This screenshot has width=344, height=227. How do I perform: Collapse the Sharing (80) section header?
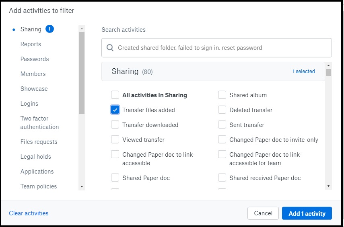213,72
